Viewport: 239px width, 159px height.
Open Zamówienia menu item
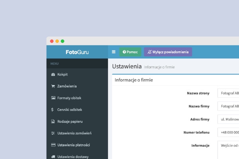click(x=77, y=86)
